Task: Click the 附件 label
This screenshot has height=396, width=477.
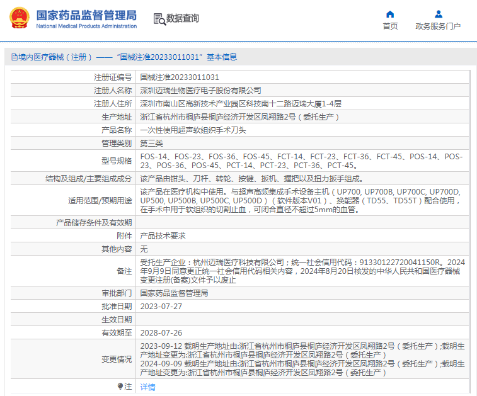Action: (124, 236)
